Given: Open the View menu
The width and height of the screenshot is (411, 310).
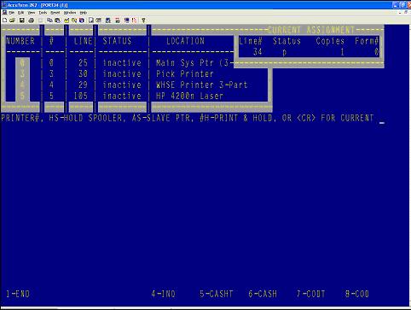Looking at the screenshot, I should click(32, 13).
